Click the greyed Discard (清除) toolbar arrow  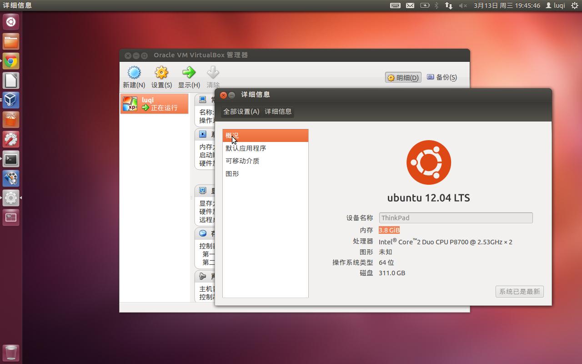[213, 77]
